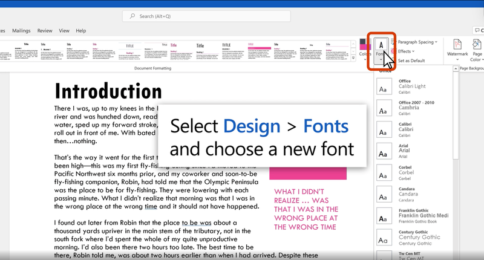Select the Century Gothic font theme
Image resolution: width=484 pixels, height=260 pixels.
[413, 238]
